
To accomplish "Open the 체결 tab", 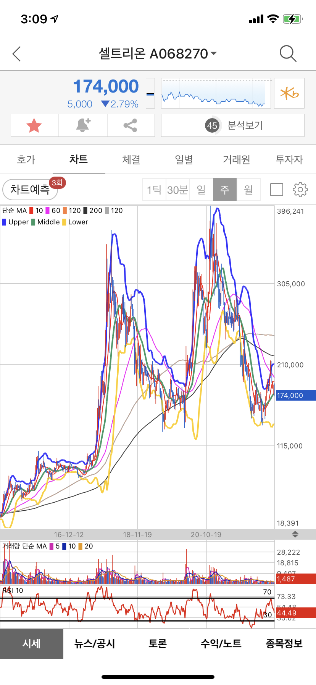I will coord(131,159).
